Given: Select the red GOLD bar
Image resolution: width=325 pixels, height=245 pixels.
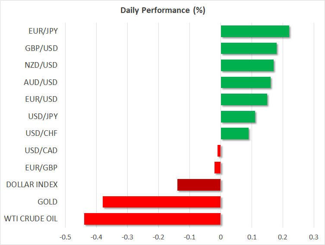Looking at the screenshot, I should (x=162, y=202).
